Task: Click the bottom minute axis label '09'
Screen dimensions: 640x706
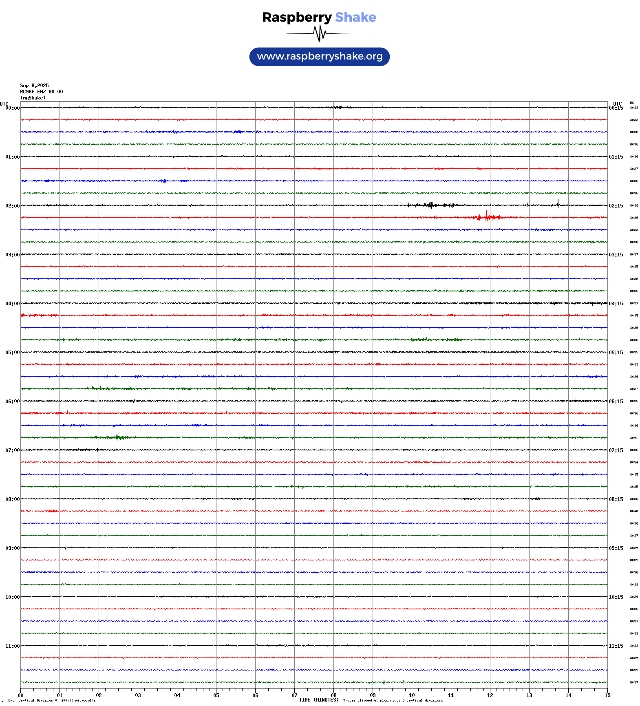Action: click(373, 695)
